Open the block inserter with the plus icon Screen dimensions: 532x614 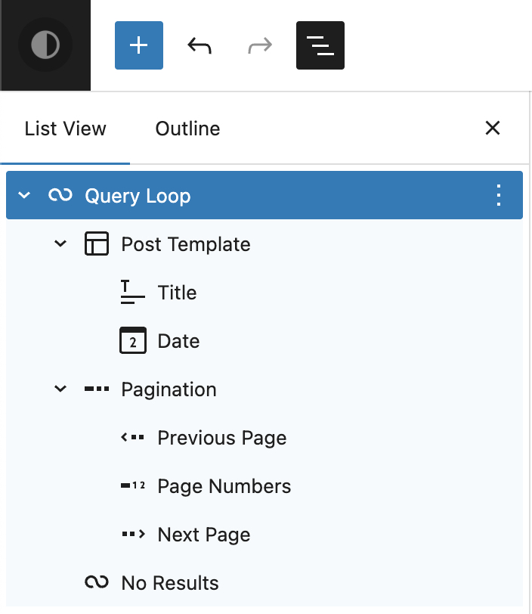(138, 45)
